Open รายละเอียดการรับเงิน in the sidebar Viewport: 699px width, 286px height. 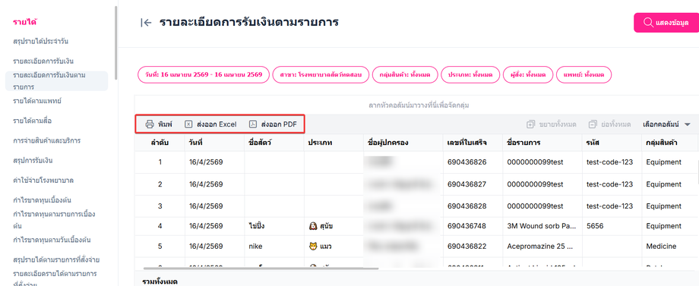(x=43, y=61)
